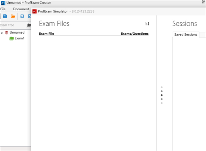Open the Document menu in Creator
The height and width of the screenshot is (151, 206).
pos(21,9)
